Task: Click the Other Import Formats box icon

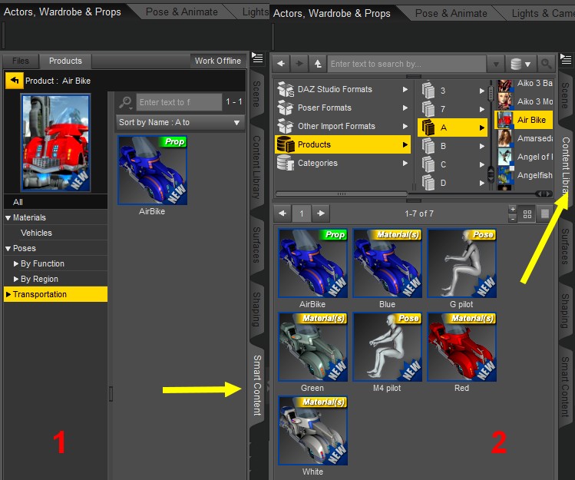Action: (x=286, y=126)
